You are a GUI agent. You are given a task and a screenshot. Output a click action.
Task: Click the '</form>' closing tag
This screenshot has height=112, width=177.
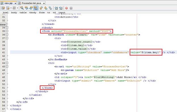(x=47, y=88)
